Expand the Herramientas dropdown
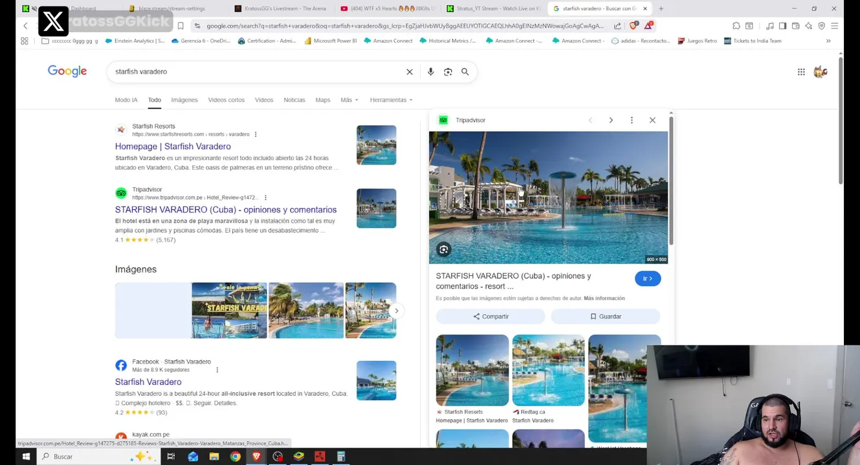This screenshot has height=465, width=860. (391, 100)
